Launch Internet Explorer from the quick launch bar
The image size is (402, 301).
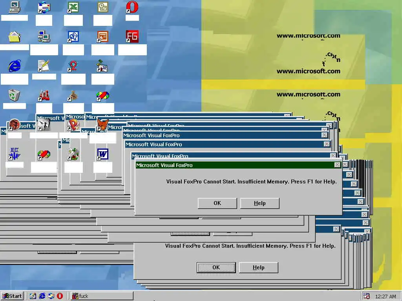(42, 296)
